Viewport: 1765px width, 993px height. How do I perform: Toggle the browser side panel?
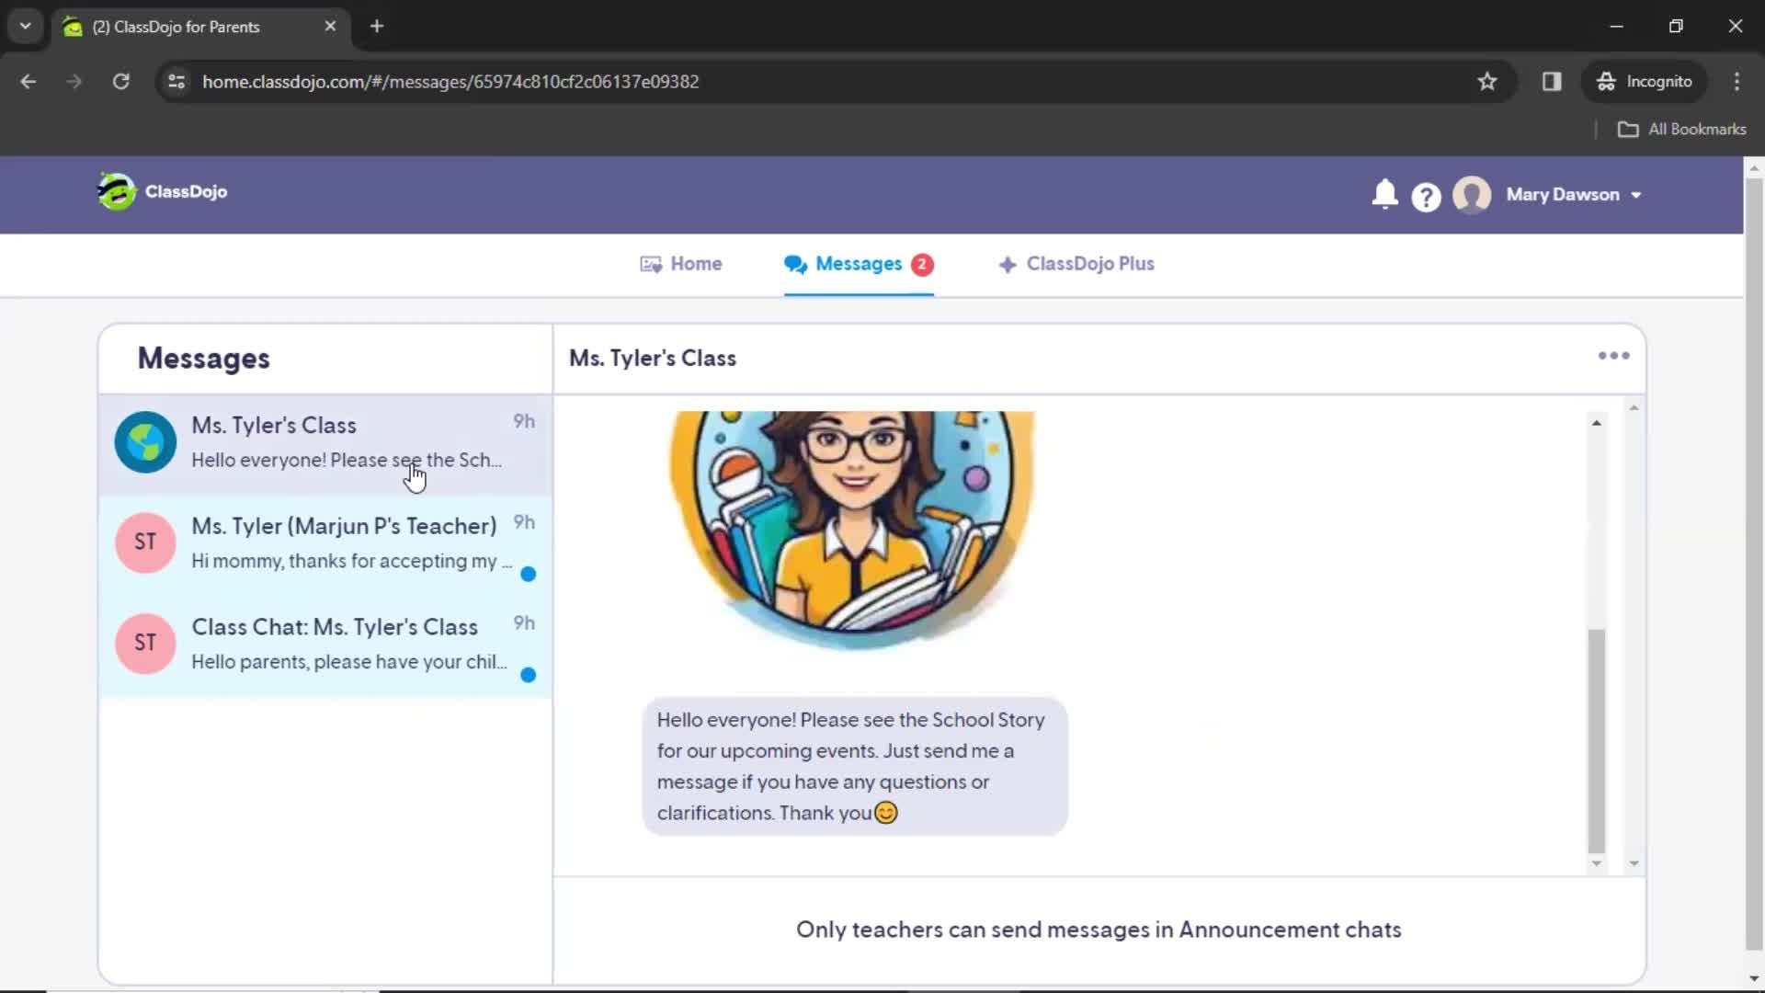click(1552, 82)
